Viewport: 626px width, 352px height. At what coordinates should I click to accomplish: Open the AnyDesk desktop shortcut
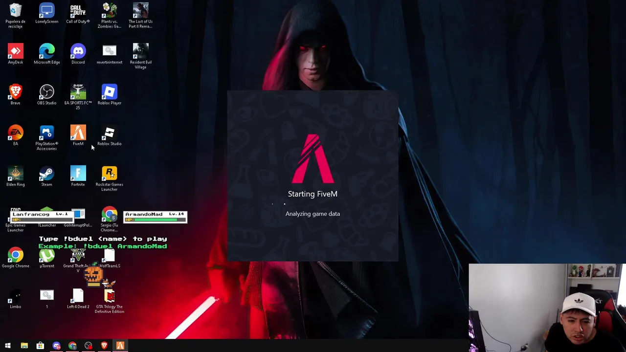[x=15, y=54]
